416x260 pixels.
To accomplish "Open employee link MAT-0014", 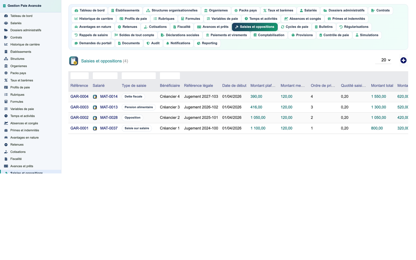I will [109, 96].
